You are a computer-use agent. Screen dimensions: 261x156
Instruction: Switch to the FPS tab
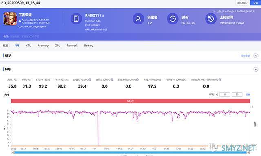coord(17,46)
